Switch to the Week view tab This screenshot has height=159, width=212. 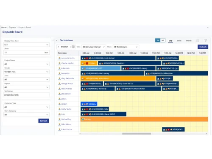(179, 41)
